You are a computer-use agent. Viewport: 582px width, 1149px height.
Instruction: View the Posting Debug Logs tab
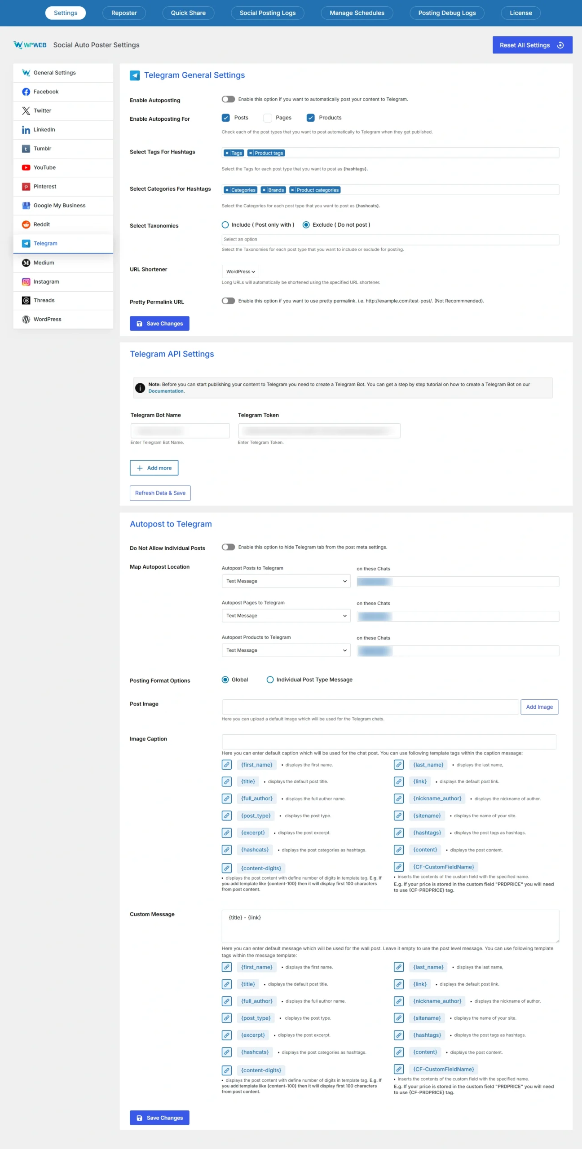pos(447,13)
